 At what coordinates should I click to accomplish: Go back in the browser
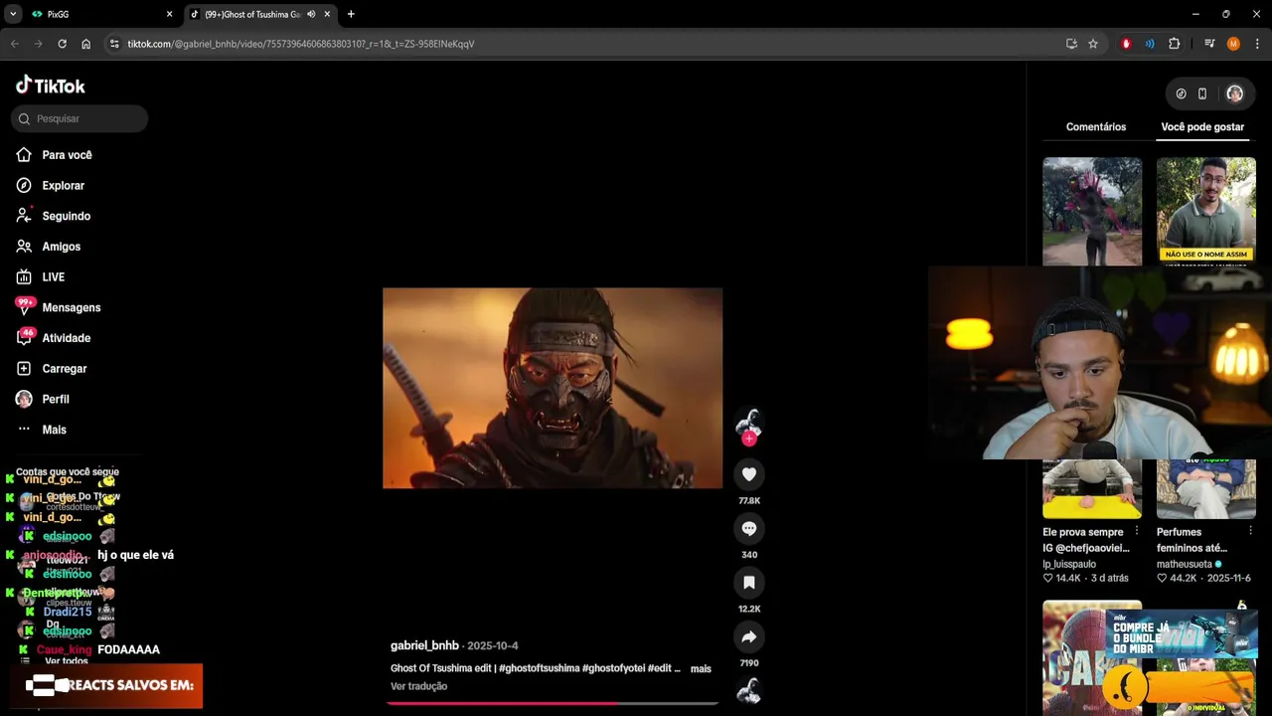[14, 44]
